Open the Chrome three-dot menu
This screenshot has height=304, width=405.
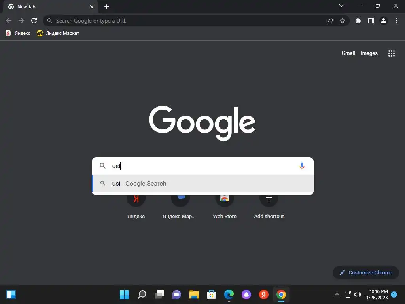tap(396, 21)
